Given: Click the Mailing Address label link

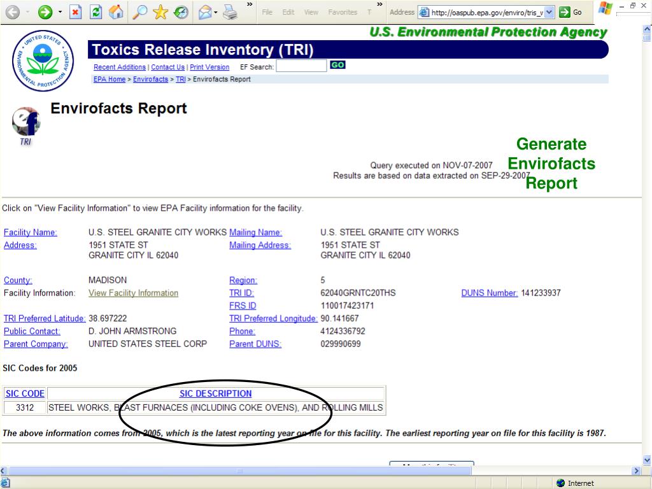Looking at the screenshot, I should pyautogui.click(x=260, y=245).
